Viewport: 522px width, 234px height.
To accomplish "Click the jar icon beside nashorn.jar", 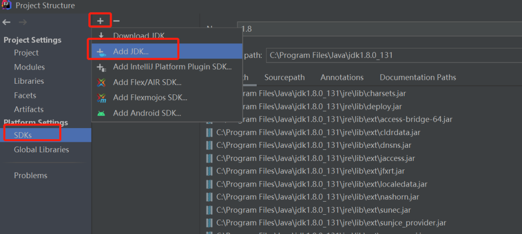I will [x=209, y=197].
